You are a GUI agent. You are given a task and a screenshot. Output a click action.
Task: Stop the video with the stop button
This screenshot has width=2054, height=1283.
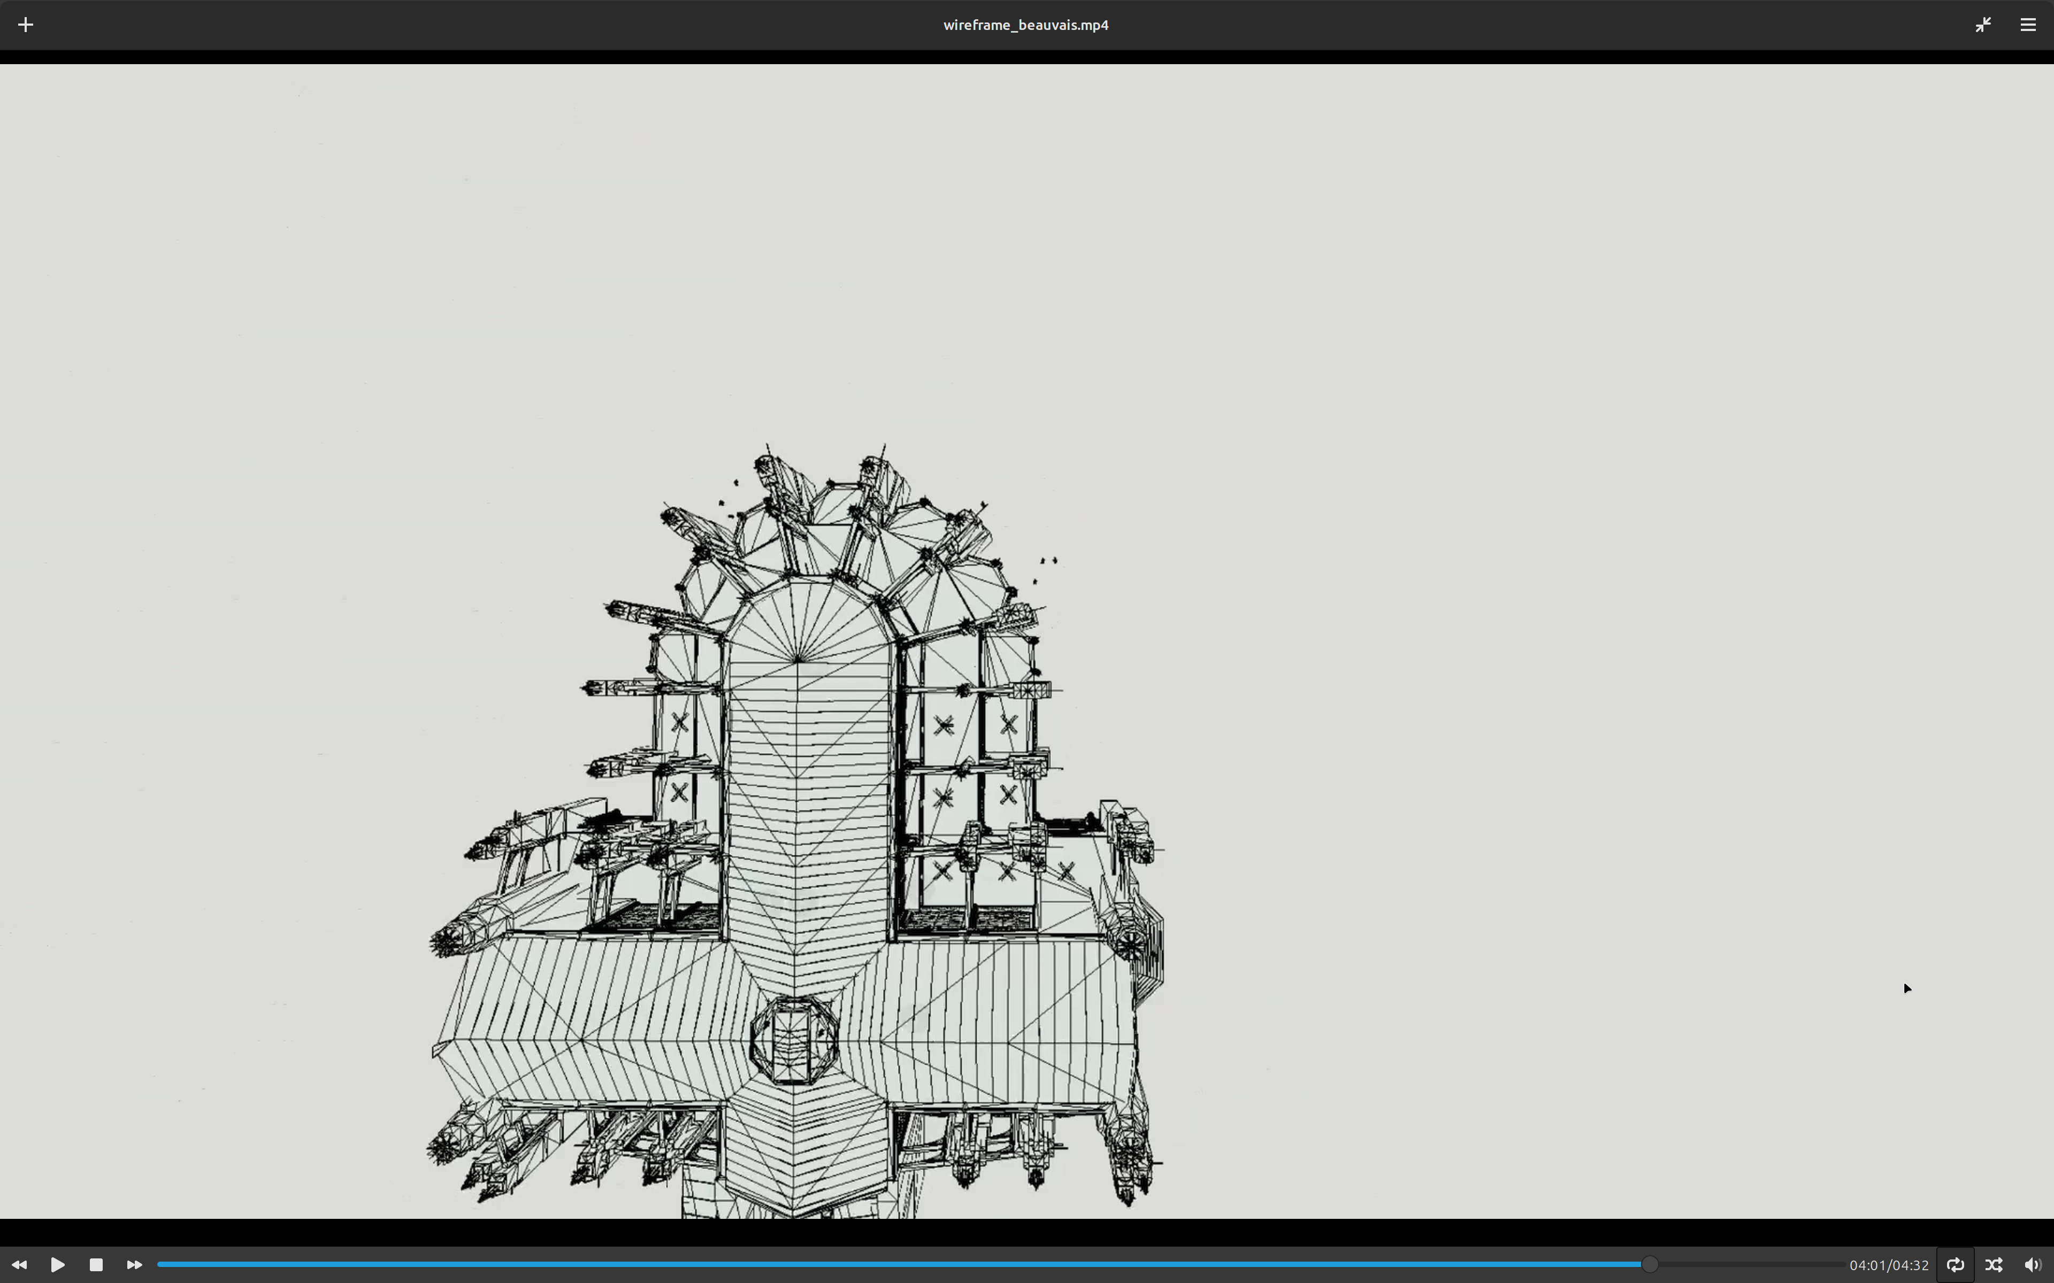[96, 1264]
